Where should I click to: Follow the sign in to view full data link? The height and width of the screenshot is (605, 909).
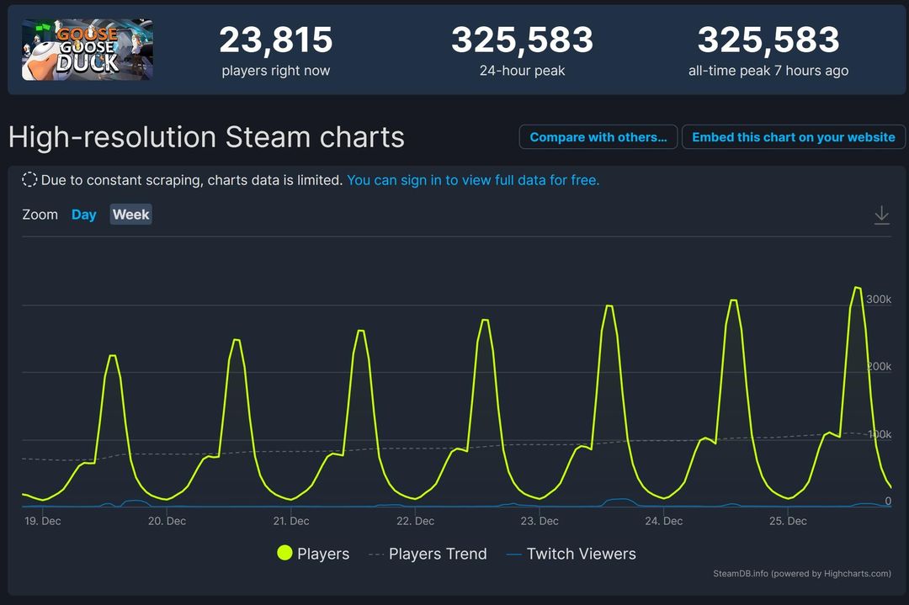point(473,180)
